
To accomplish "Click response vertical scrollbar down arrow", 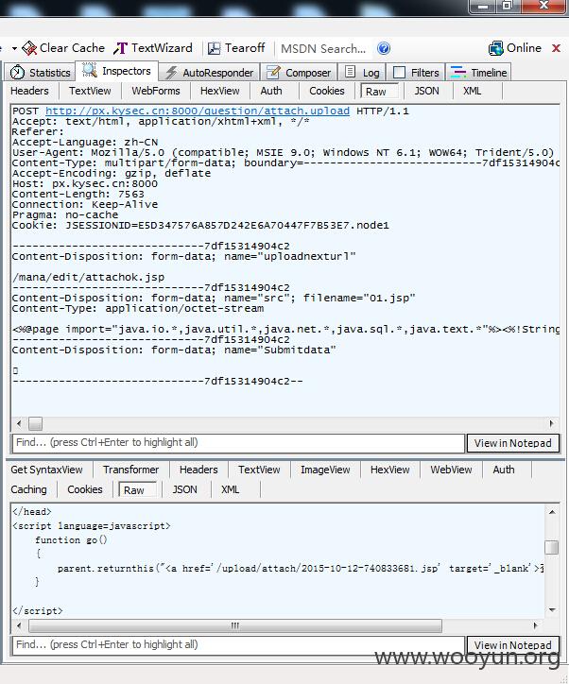I will tap(552, 610).
